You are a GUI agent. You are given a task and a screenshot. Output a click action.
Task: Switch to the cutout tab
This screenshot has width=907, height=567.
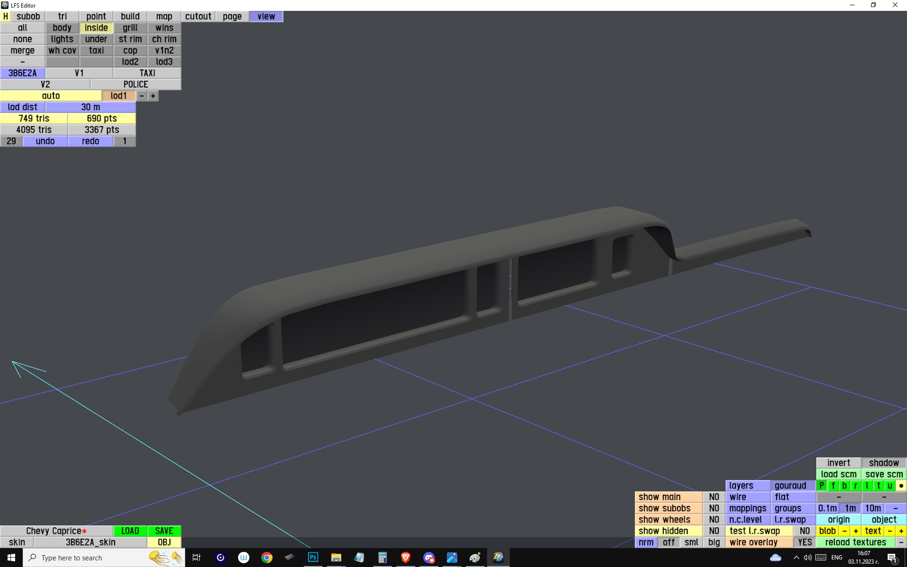pyautogui.click(x=198, y=17)
